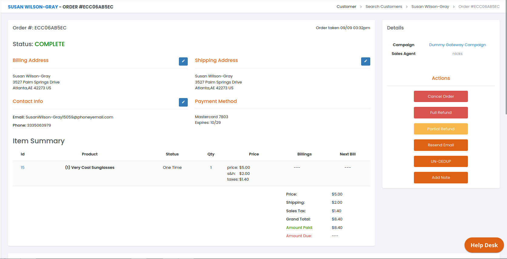Click Susan Wilson-Gray name in page title
The height and width of the screenshot is (259, 507).
tap(33, 7)
